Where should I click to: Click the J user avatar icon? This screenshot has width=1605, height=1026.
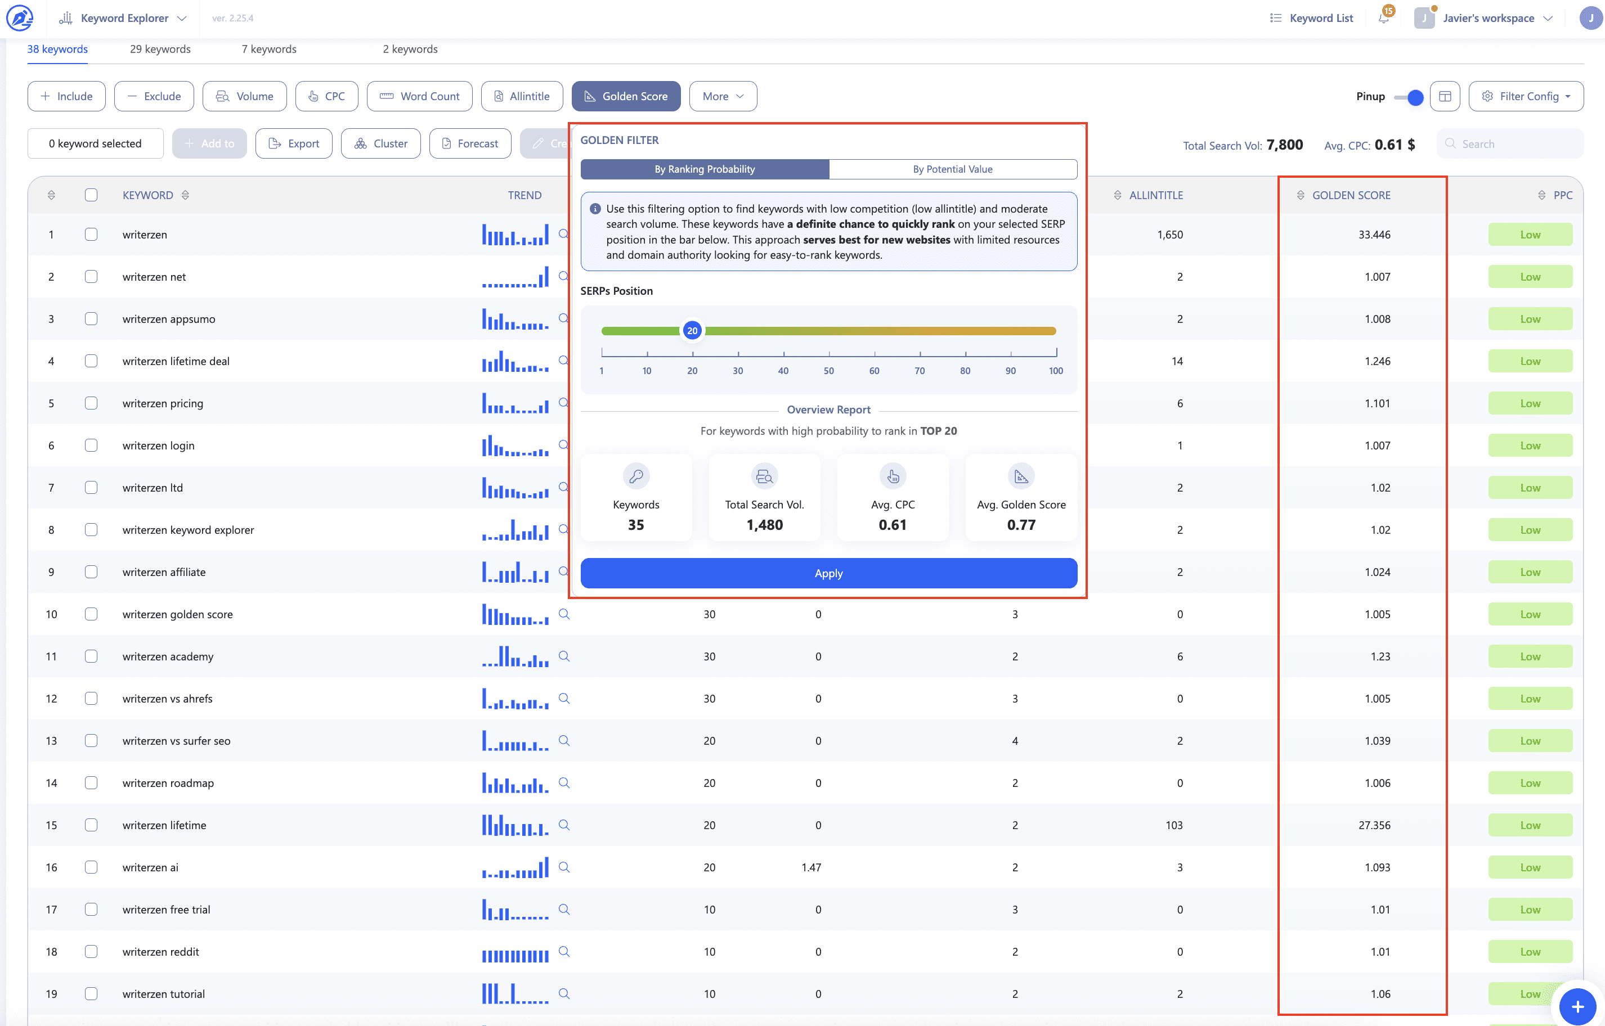[1590, 18]
